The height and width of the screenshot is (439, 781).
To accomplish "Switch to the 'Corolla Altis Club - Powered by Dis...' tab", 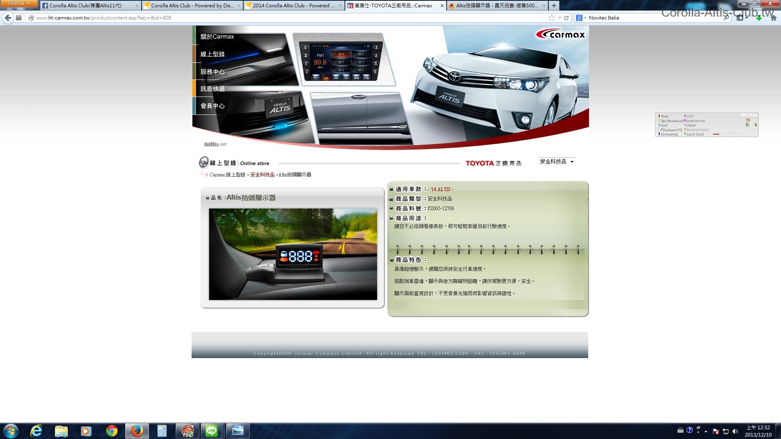I will (192, 6).
